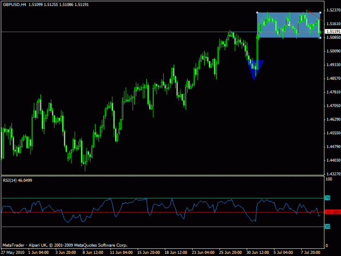This screenshot has width=341, height=256.
Task: Click the RSI scale value 100
Action: pos(329,179)
